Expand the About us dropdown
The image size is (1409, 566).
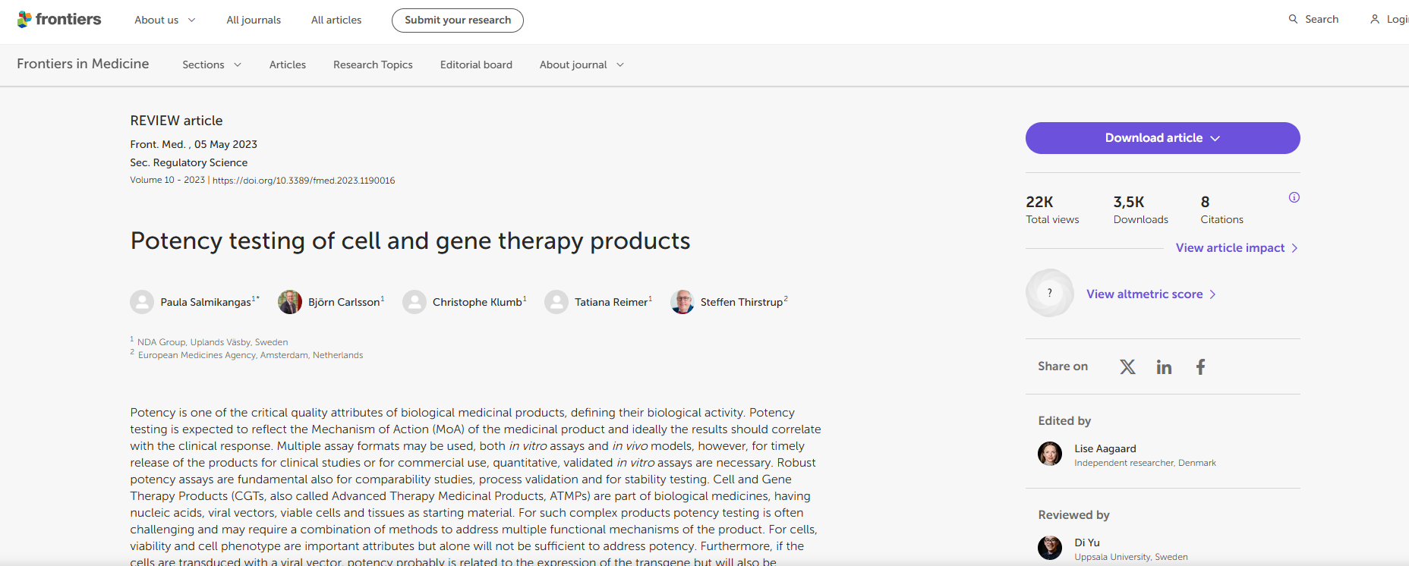[165, 20]
